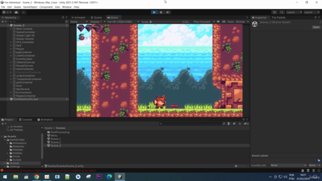
Task: Switch to the Animator tab
Action: coord(78,18)
